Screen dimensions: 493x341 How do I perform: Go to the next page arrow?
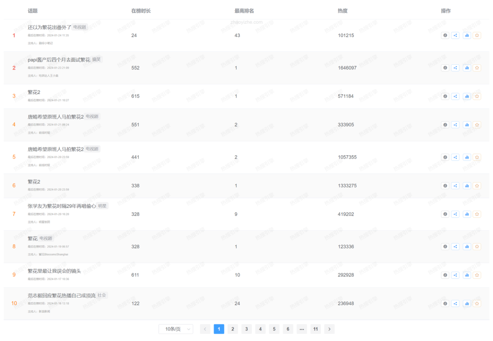pos(329,329)
